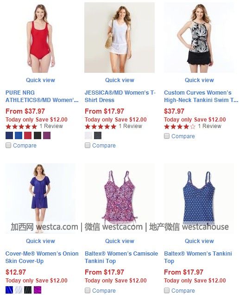This screenshot has width=239, height=295.
Task: Choose the white swatch for JESSICA T-Shirt Dress
Action: [x=88, y=135]
